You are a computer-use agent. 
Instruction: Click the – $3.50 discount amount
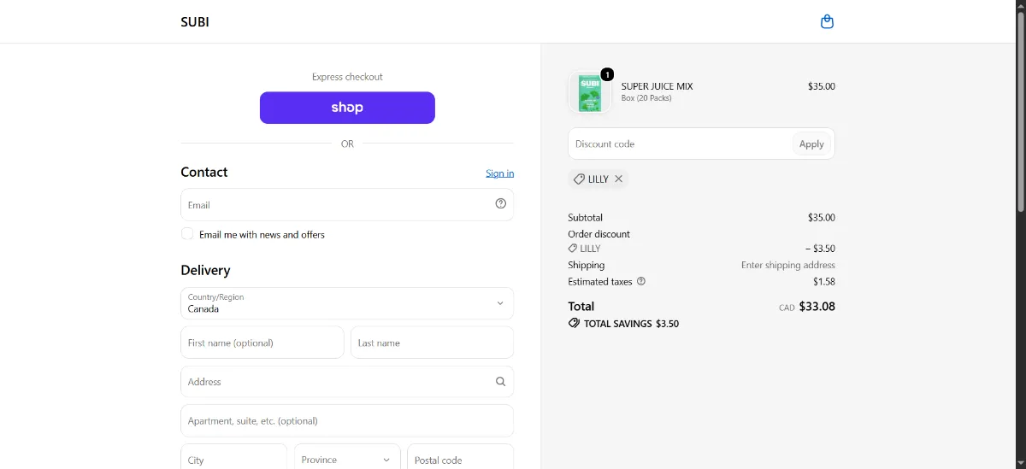coord(820,249)
